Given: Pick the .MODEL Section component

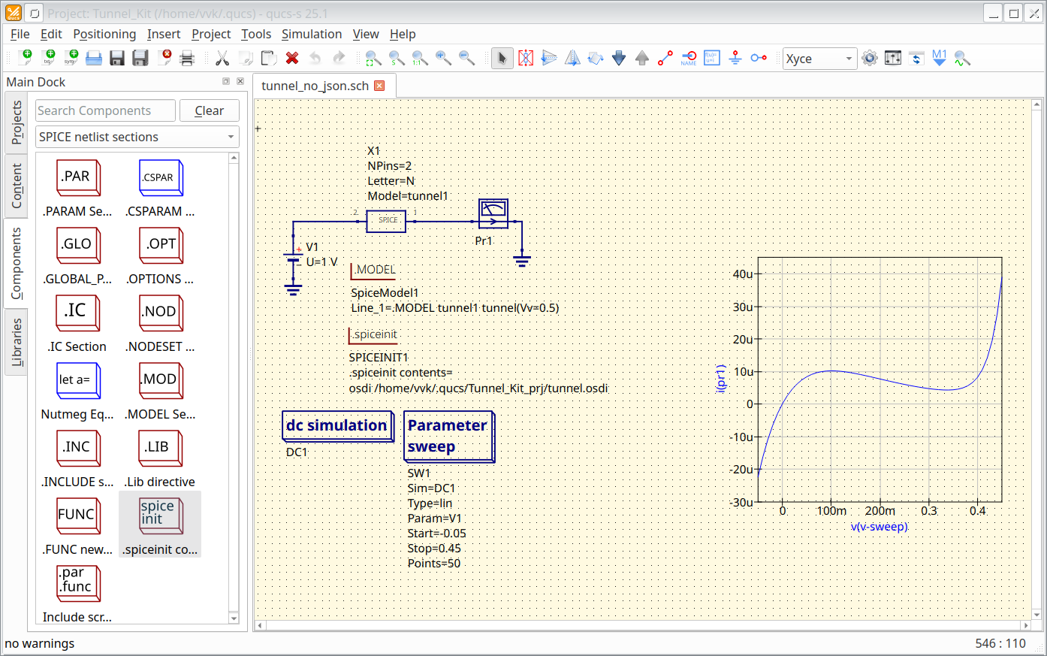Looking at the screenshot, I should (x=160, y=380).
